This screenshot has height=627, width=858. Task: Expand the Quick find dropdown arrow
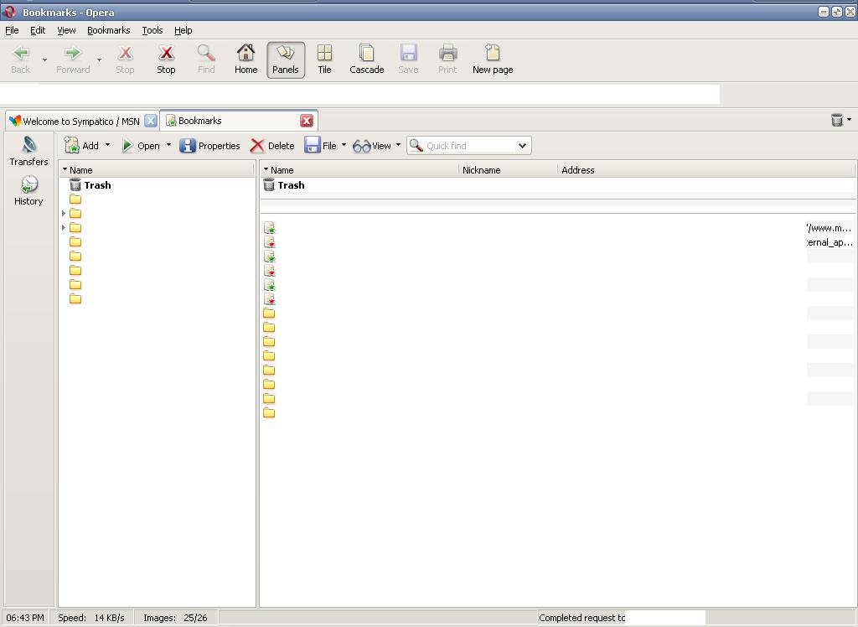pyautogui.click(x=522, y=146)
